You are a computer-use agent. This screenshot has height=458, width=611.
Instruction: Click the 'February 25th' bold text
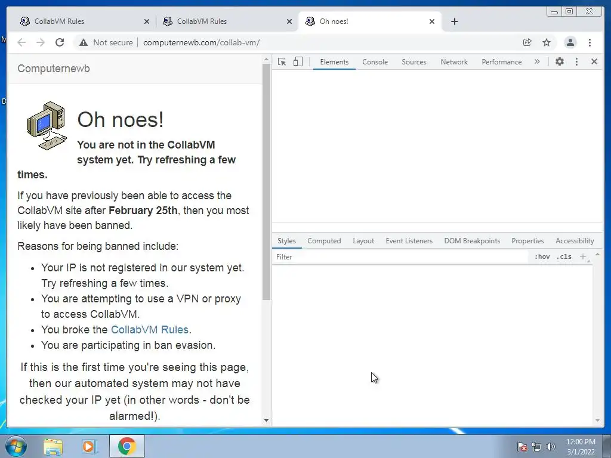point(143,211)
